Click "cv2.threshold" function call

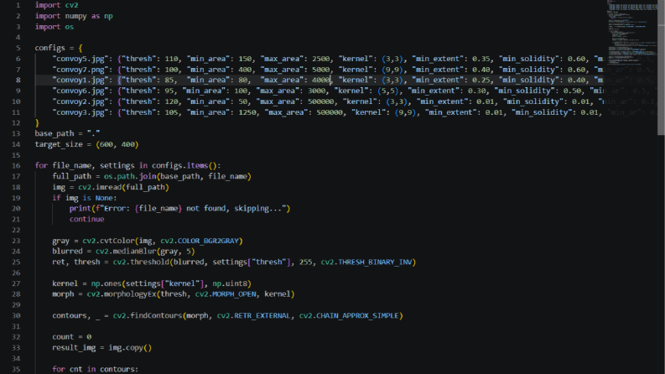[x=141, y=262]
